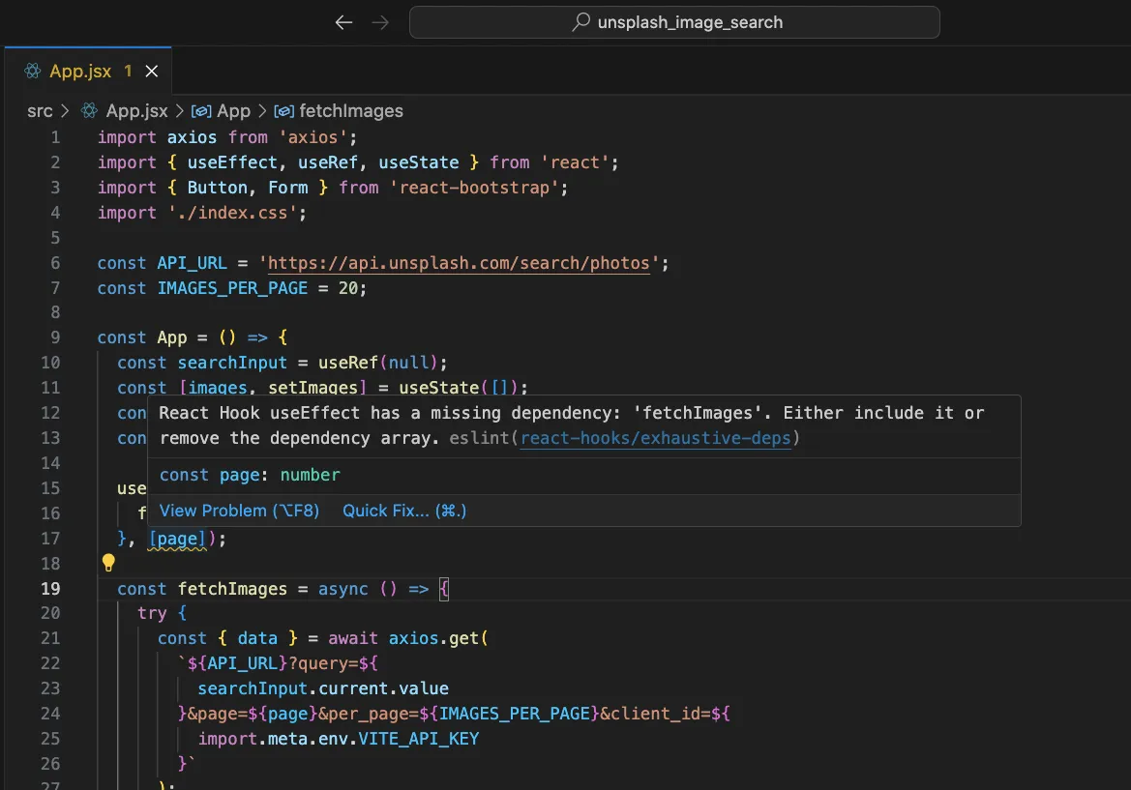The height and width of the screenshot is (790, 1131).
Task: Click the underlined [page] dependency array
Action: tap(177, 539)
